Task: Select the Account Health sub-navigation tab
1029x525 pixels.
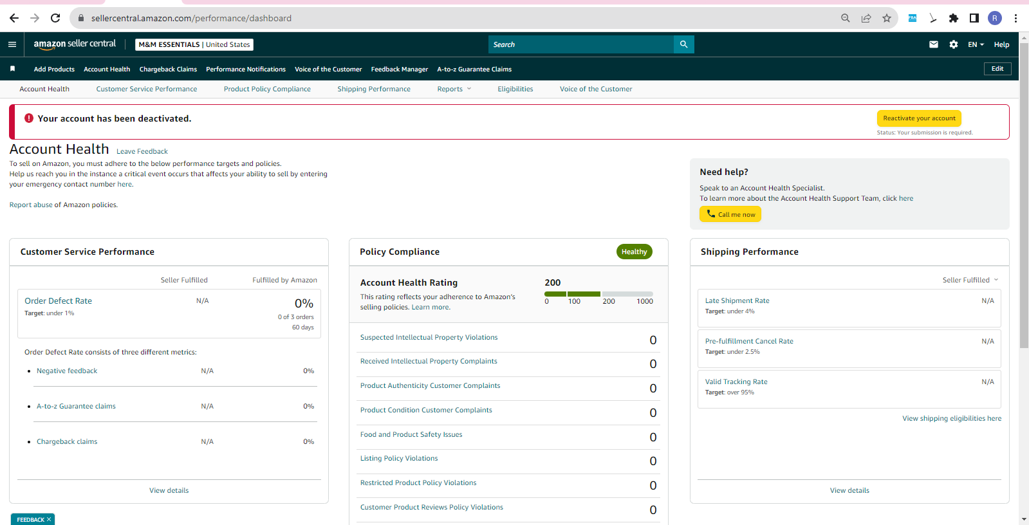Action: pyautogui.click(x=44, y=89)
